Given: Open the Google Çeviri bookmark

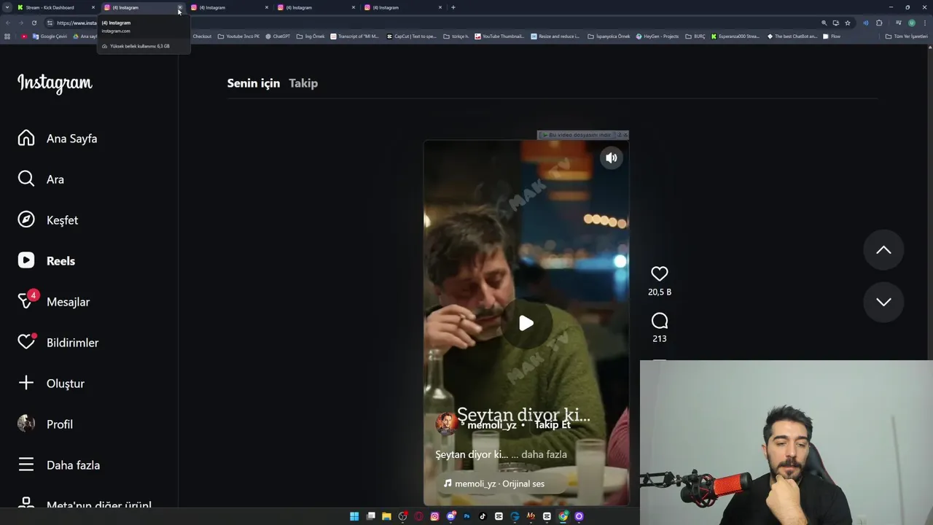Looking at the screenshot, I should click(50, 36).
